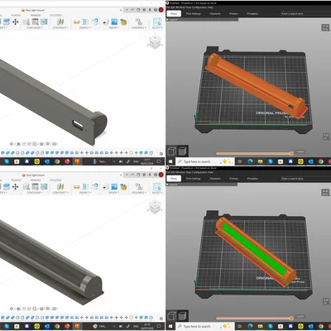Select MANAGE ribbon tab in Fusion window showing USB slot
The image size is (331, 331).
click(36, 16)
